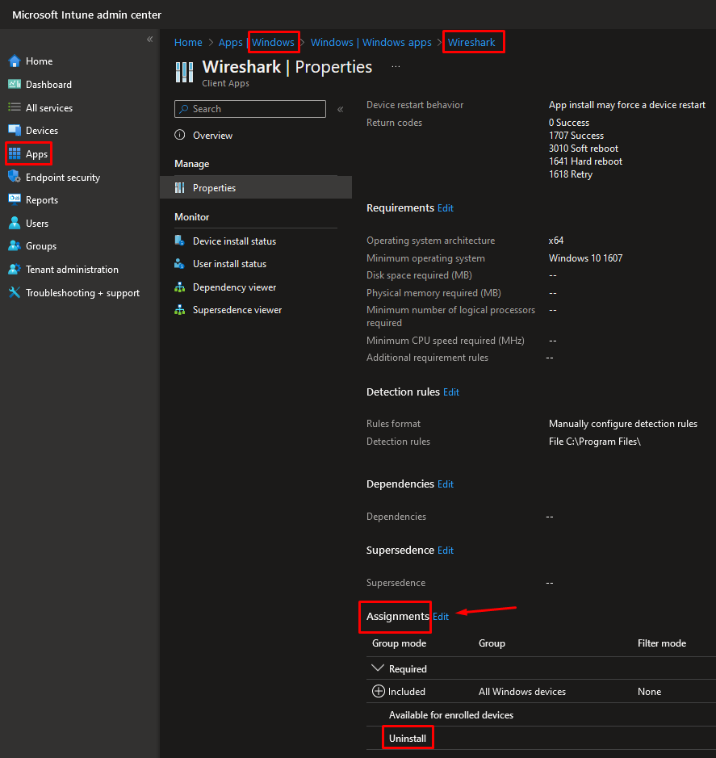Click the 'Windows 10 1607' value
This screenshot has width=716, height=758.
pos(585,258)
